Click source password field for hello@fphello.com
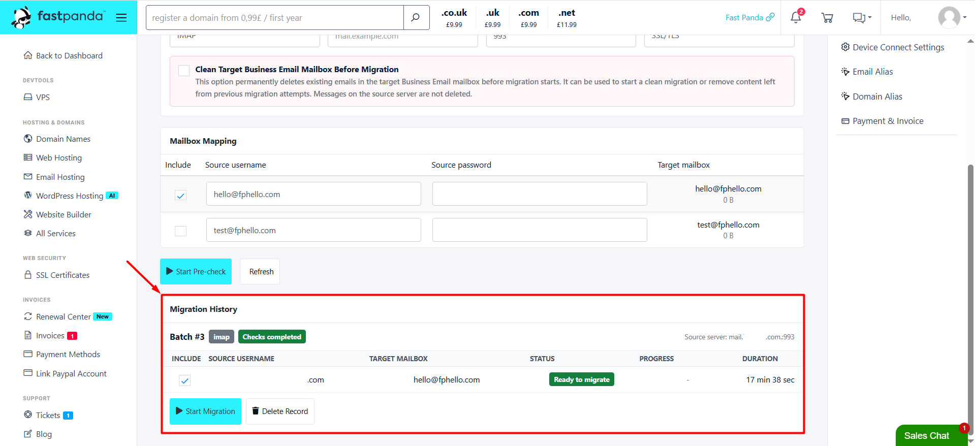Viewport: 975px width, 446px height. (540, 194)
